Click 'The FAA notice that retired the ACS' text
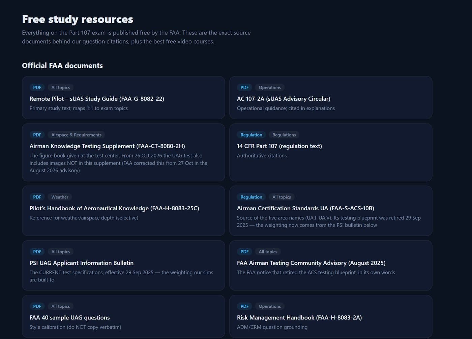 coord(316,272)
